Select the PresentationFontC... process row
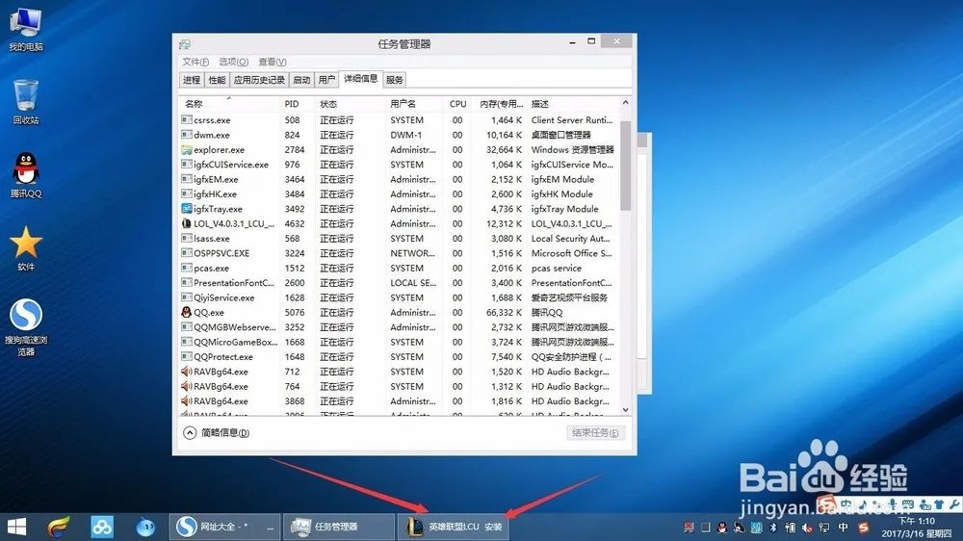963x541 pixels. pyautogui.click(x=399, y=283)
